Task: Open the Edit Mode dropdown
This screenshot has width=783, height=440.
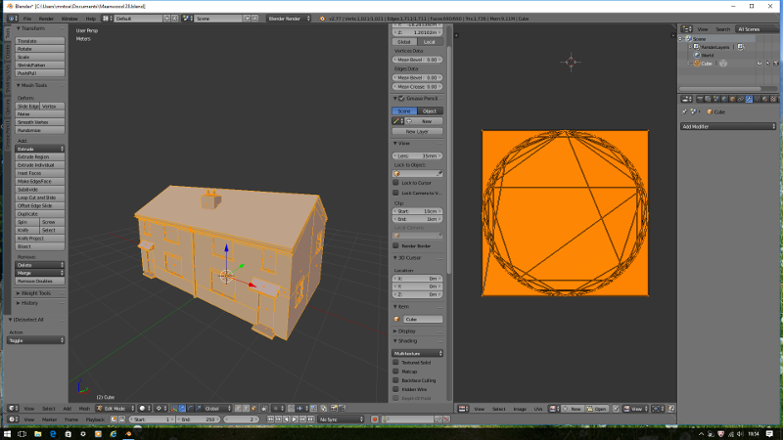Action: coord(115,408)
